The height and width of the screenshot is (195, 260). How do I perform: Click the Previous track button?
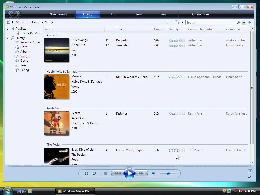point(117,173)
